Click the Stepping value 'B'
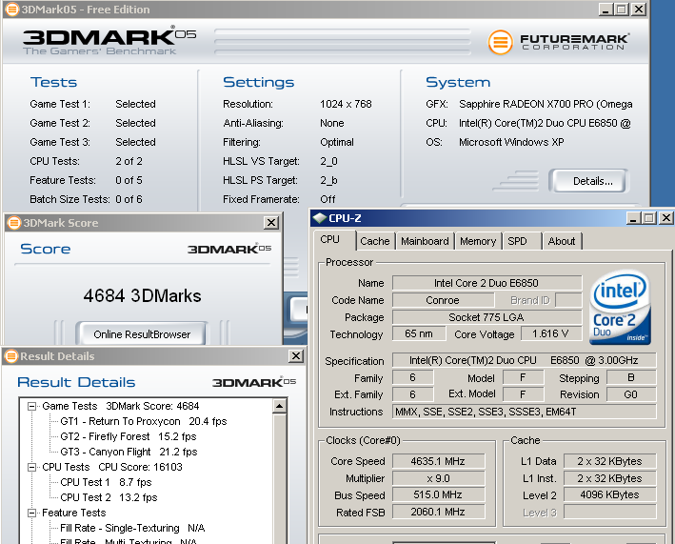The height and width of the screenshot is (544, 675). (631, 377)
